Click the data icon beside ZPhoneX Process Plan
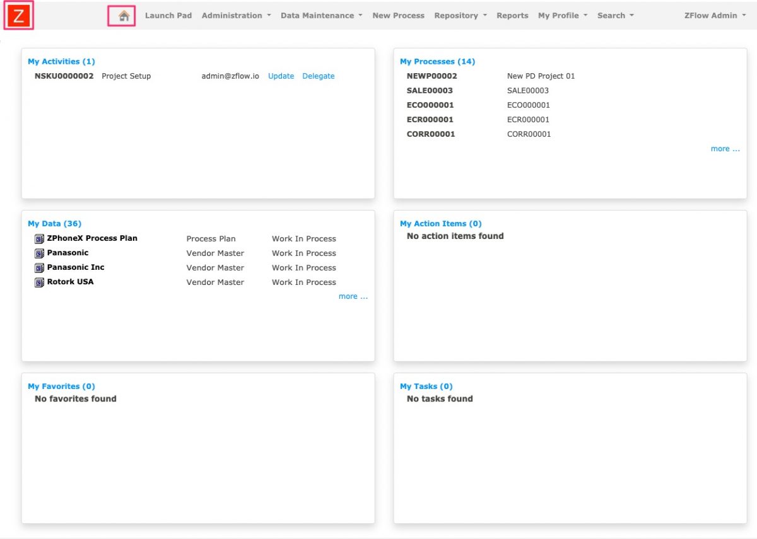Screen dimensions: 757x539 (38, 238)
